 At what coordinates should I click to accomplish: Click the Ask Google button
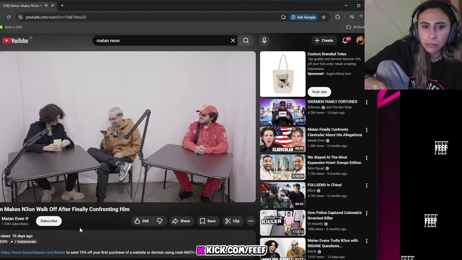pyautogui.click(x=304, y=17)
